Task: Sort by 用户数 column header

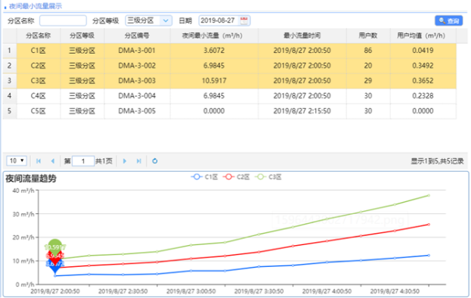Action: (368, 36)
